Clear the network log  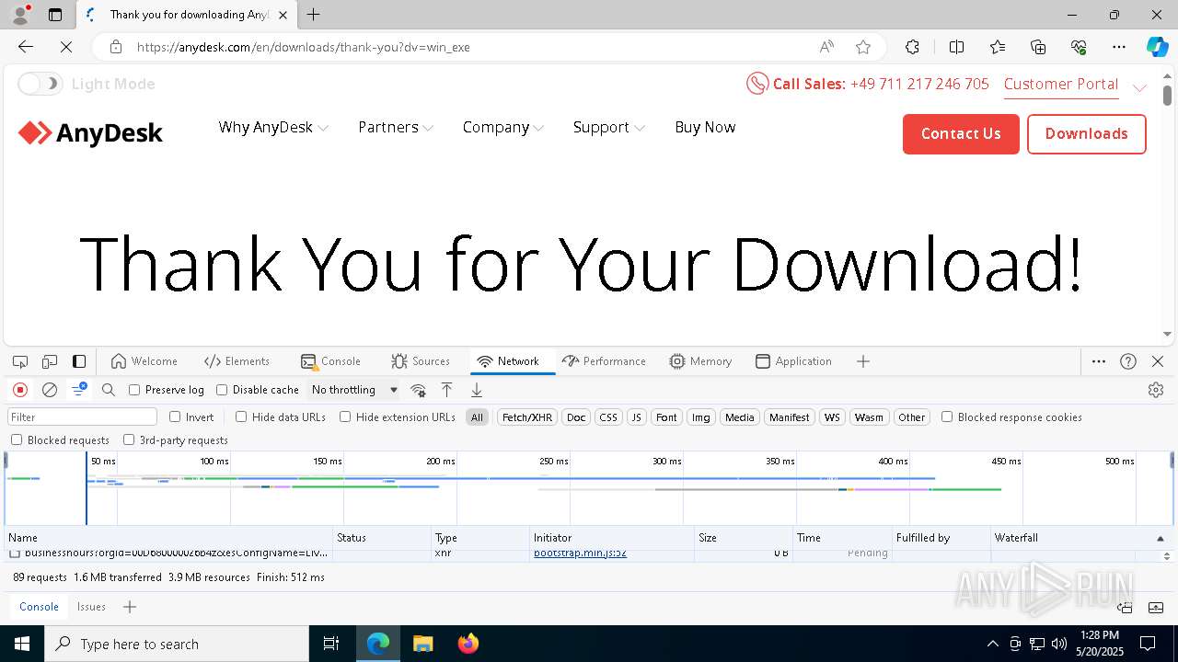tap(50, 390)
